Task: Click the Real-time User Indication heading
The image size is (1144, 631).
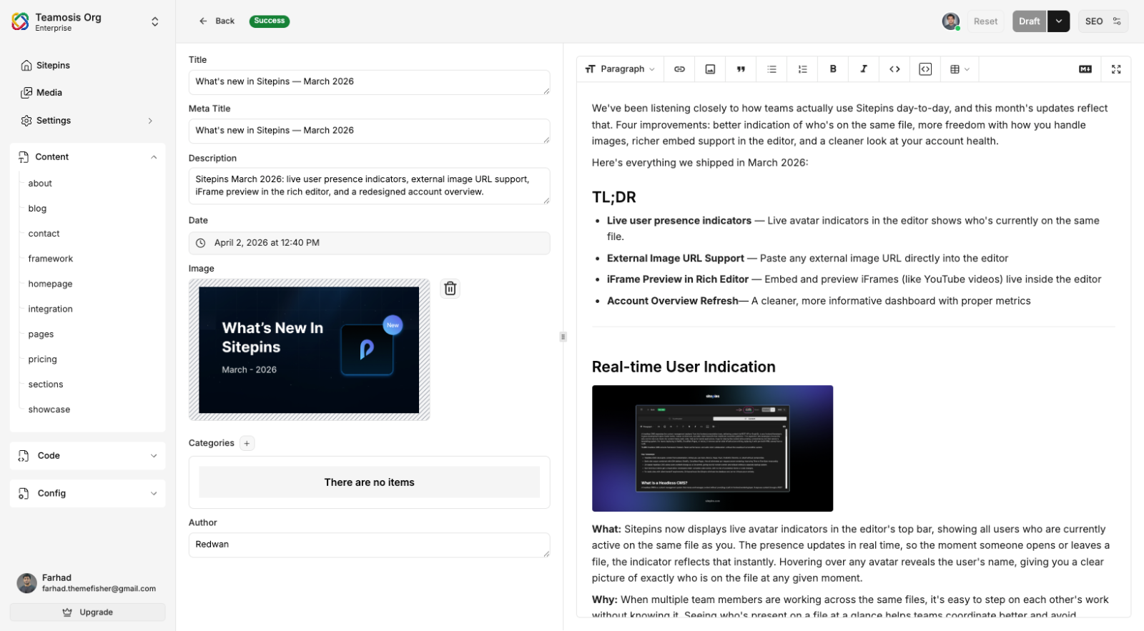Action: (x=684, y=367)
